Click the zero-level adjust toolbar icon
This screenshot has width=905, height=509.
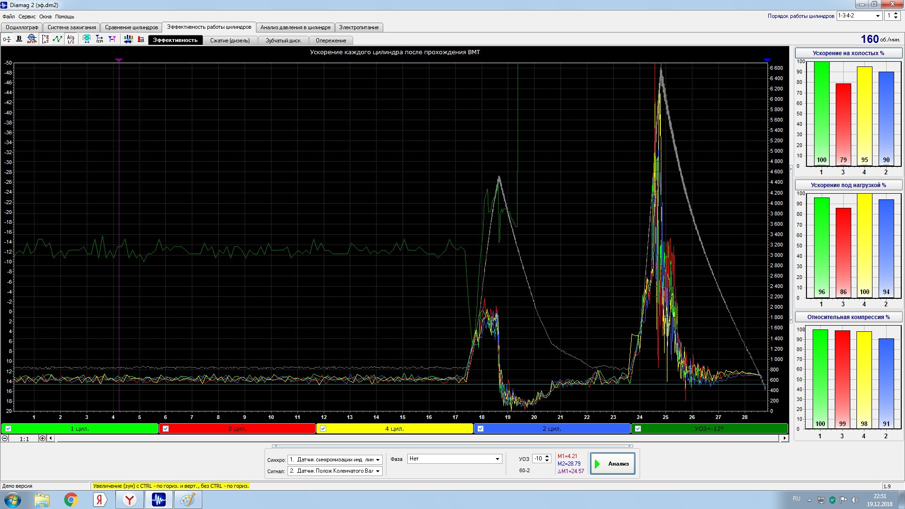pos(7,40)
